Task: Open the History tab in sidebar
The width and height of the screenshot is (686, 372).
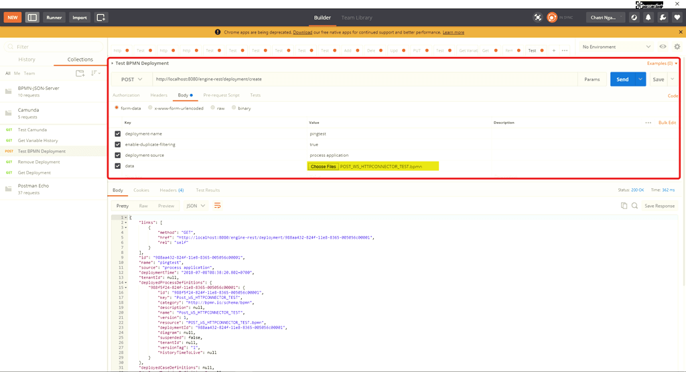Action: point(27,60)
